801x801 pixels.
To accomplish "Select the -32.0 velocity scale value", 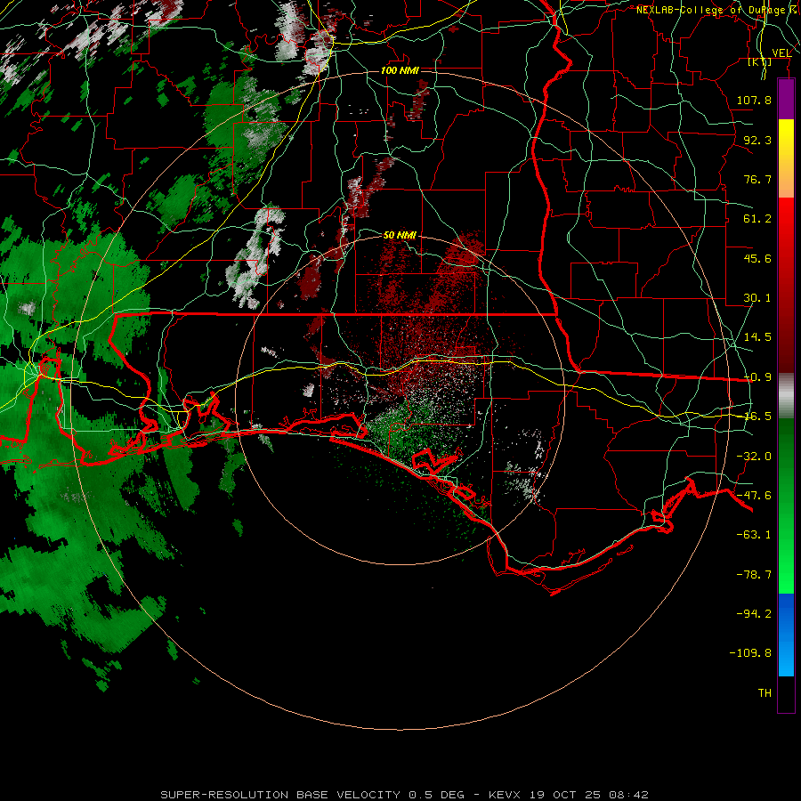I will click(x=754, y=457).
